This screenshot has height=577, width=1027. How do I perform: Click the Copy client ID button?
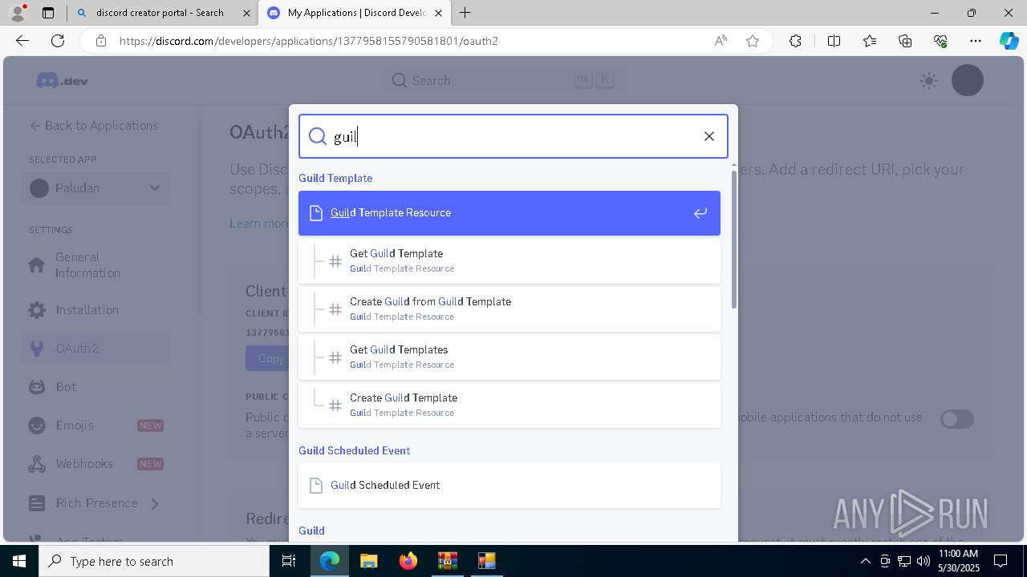point(268,358)
